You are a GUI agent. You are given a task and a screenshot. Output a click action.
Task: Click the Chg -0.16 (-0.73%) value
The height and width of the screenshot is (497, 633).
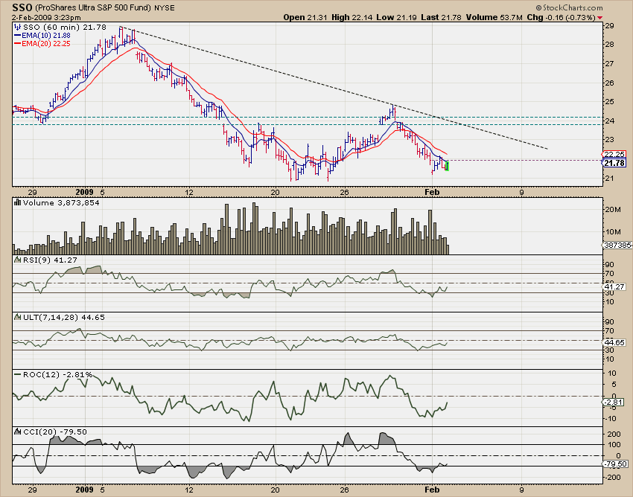point(562,17)
